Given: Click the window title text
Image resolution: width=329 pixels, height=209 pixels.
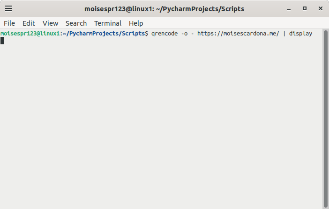Looking at the screenshot, I should (x=164, y=8).
